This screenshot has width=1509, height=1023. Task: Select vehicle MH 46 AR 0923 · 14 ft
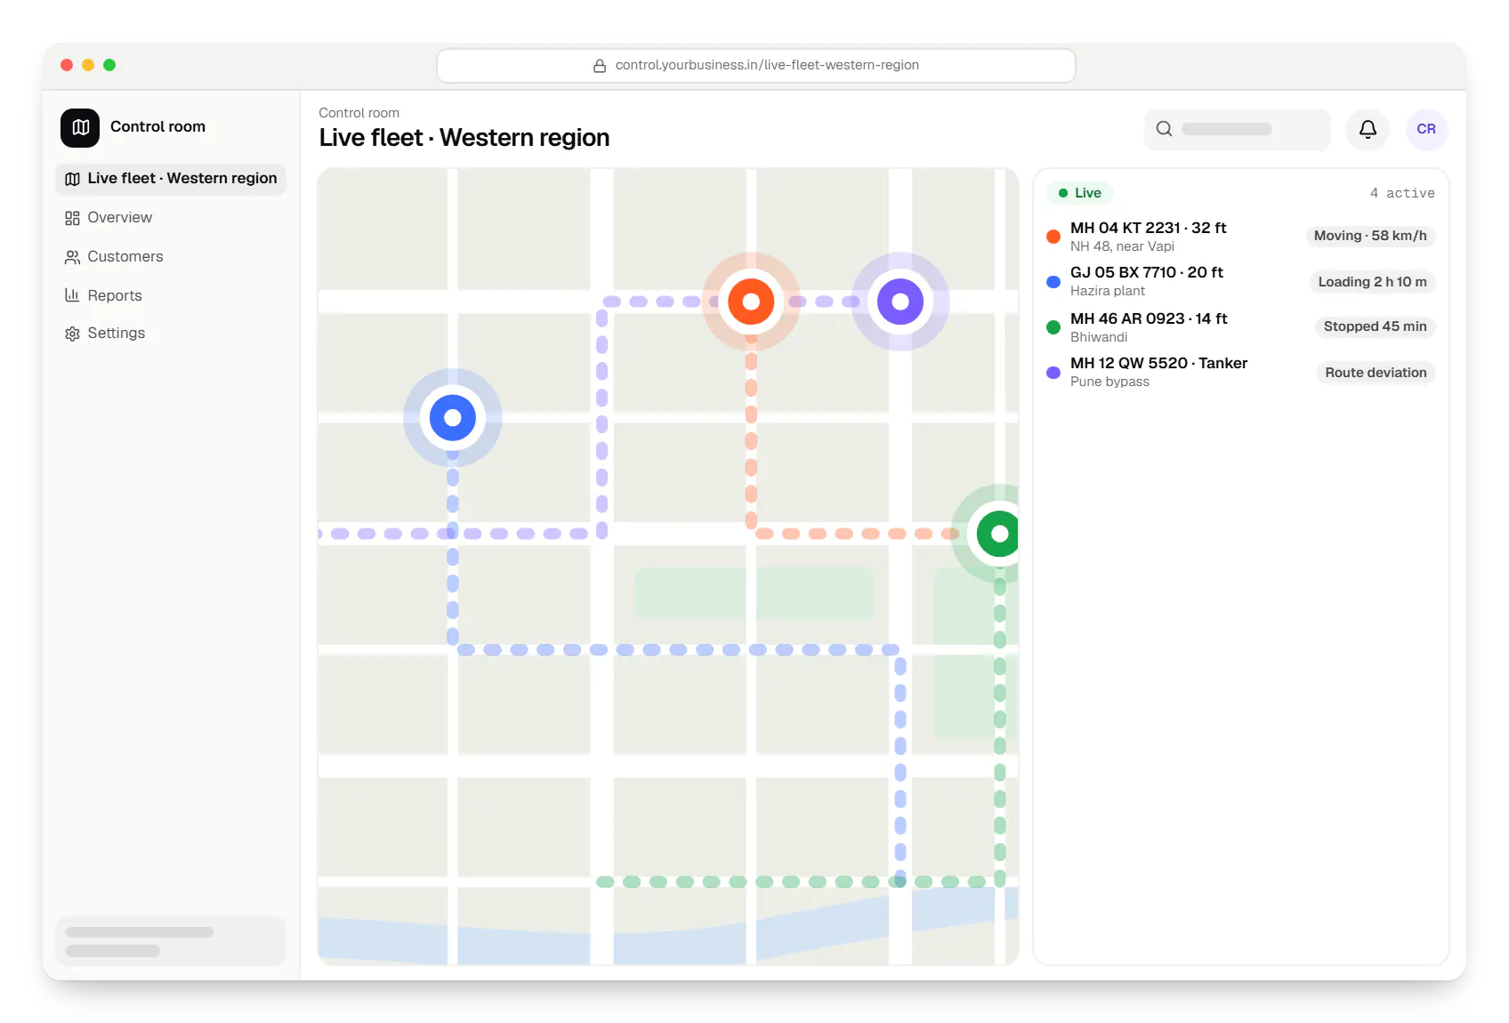click(x=1149, y=318)
